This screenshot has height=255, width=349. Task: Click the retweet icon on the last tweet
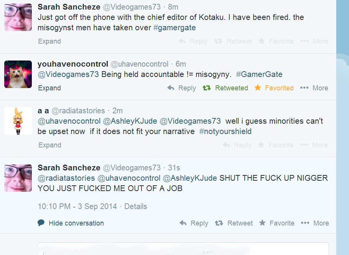(x=219, y=223)
